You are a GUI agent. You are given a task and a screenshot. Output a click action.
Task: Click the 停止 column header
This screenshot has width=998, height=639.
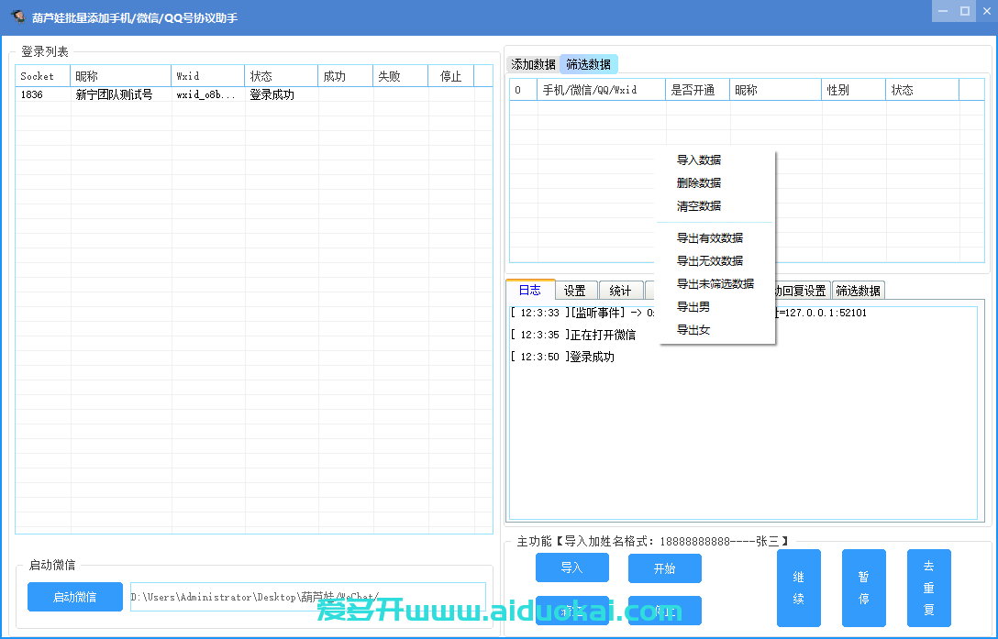point(451,76)
